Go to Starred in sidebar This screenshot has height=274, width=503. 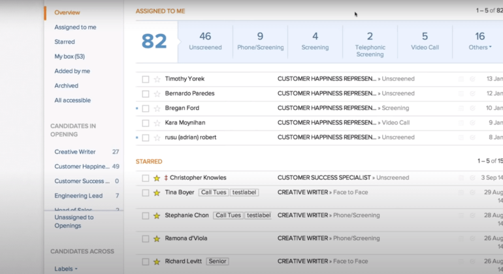tap(65, 42)
